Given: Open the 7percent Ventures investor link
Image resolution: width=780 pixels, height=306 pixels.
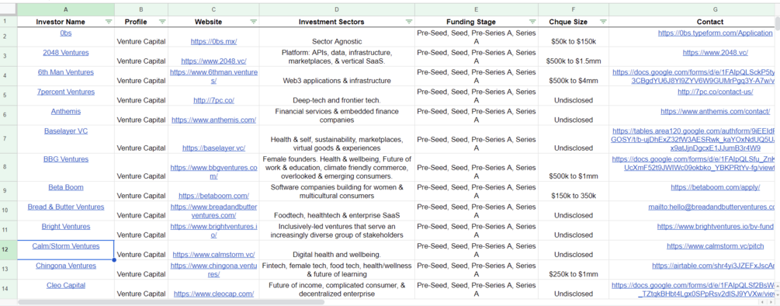Looking at the screenshot, I should 66,92.
